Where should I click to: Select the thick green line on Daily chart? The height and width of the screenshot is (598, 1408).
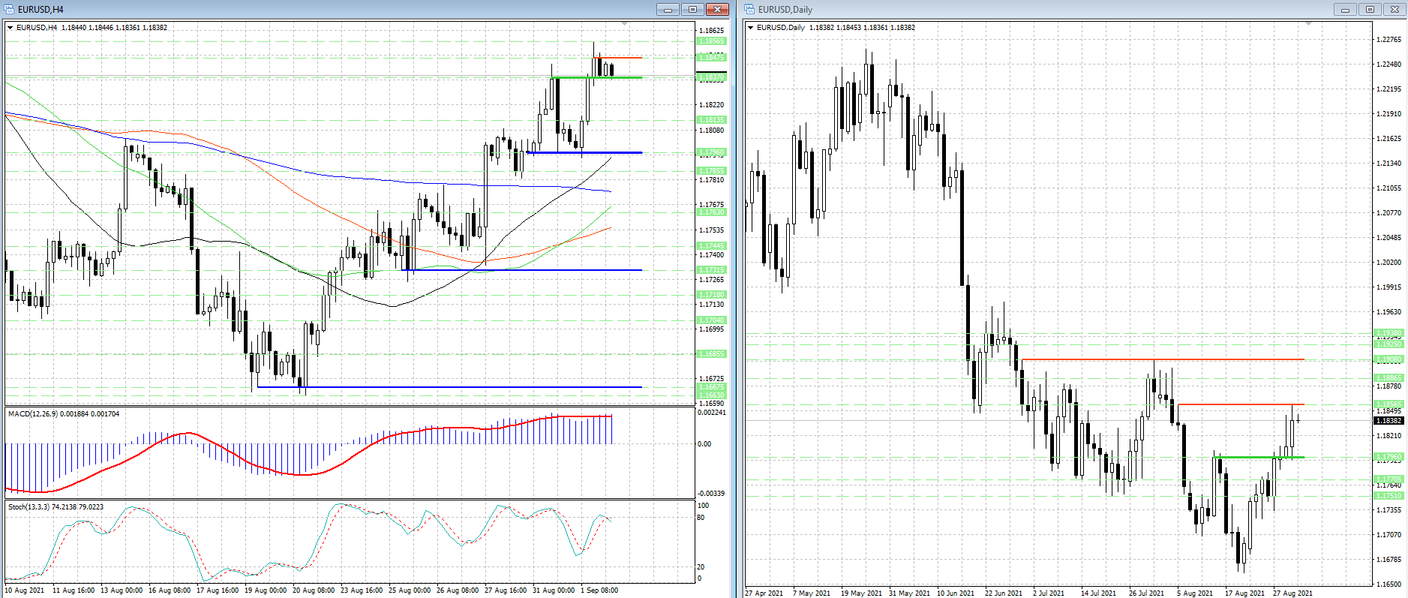1259,457
